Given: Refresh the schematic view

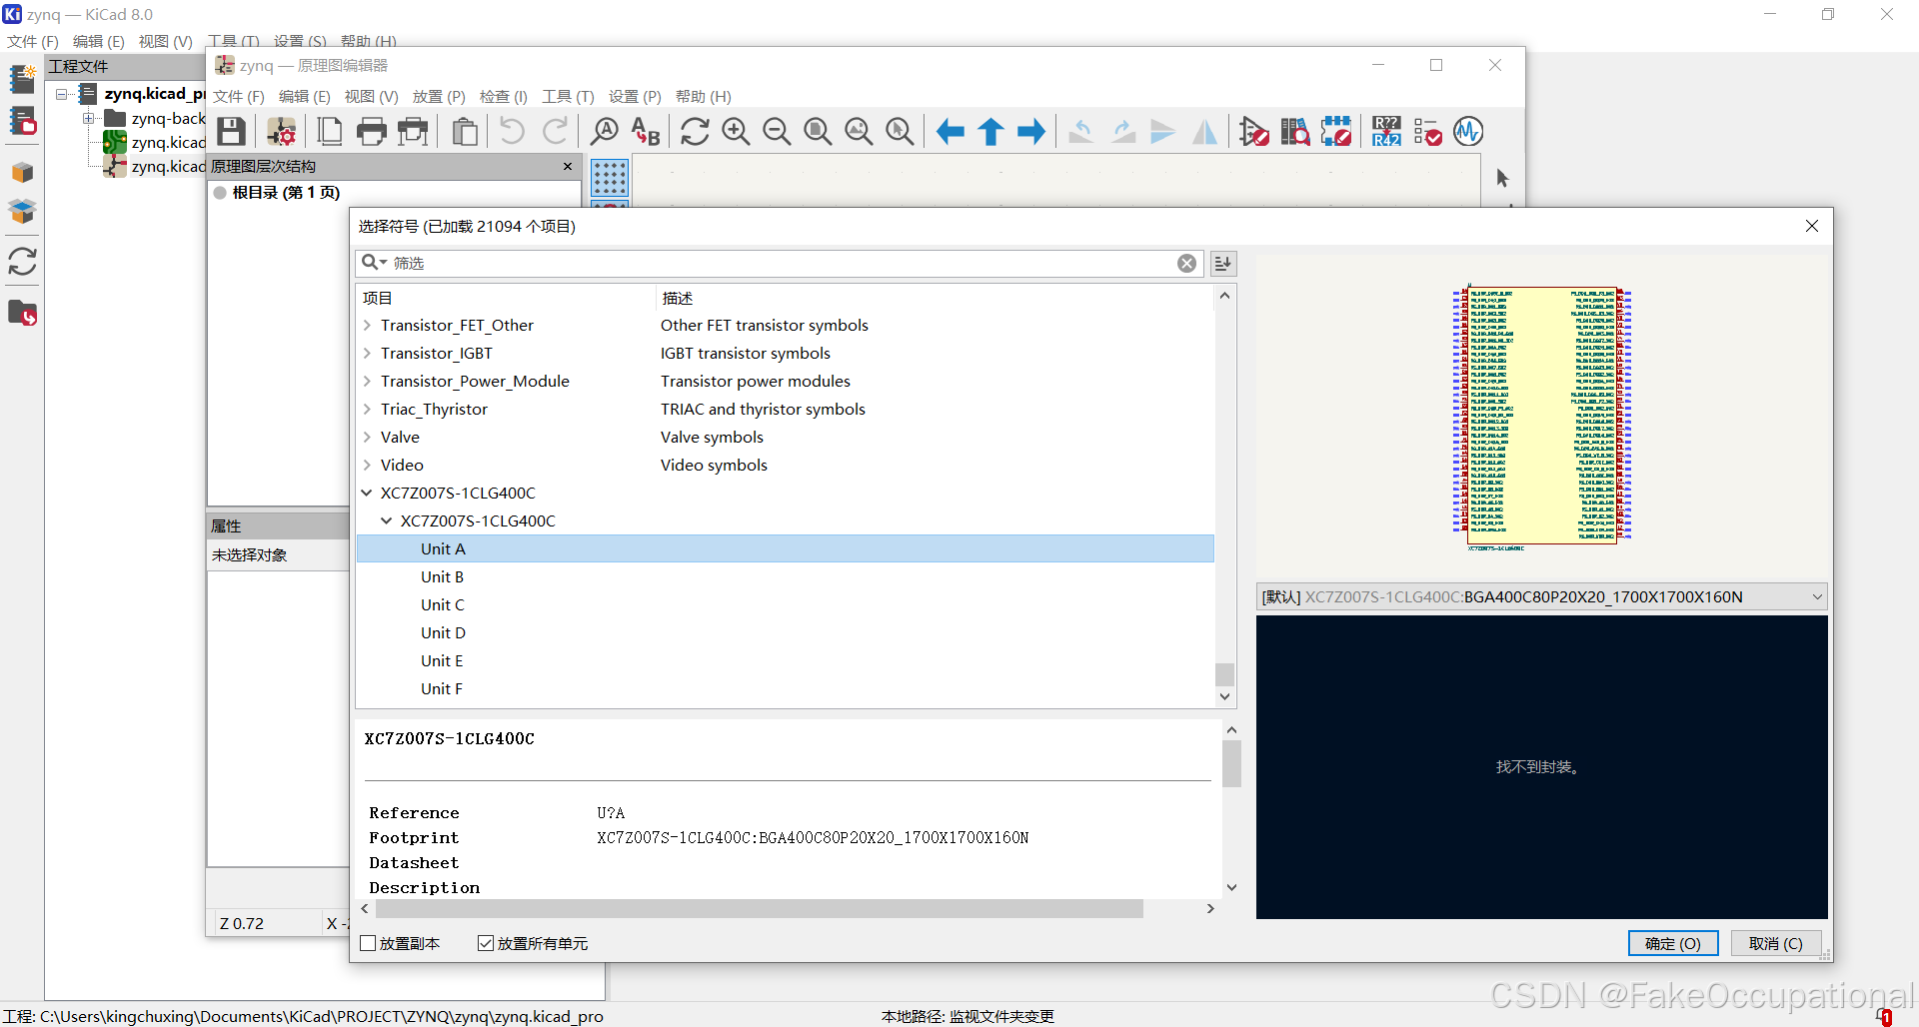Looking at the screenshot, I should click(x=695, y=132).
